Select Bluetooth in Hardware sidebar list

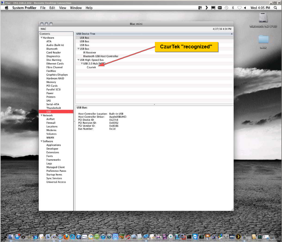tap(52, 49)
